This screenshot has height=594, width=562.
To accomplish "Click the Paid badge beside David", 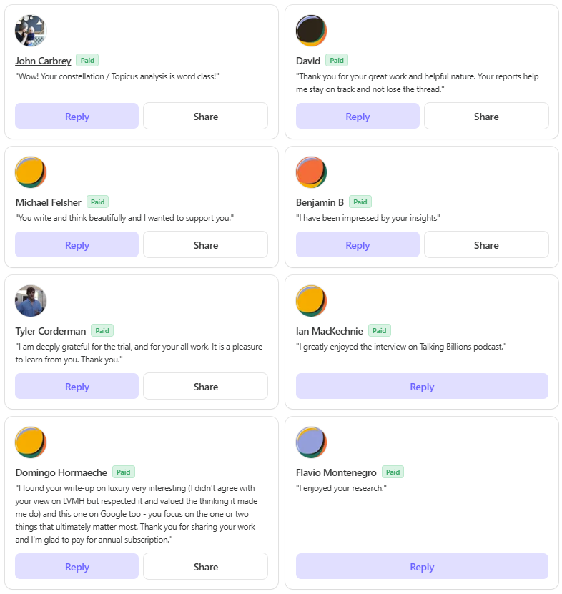I will [x=337, y=61].
